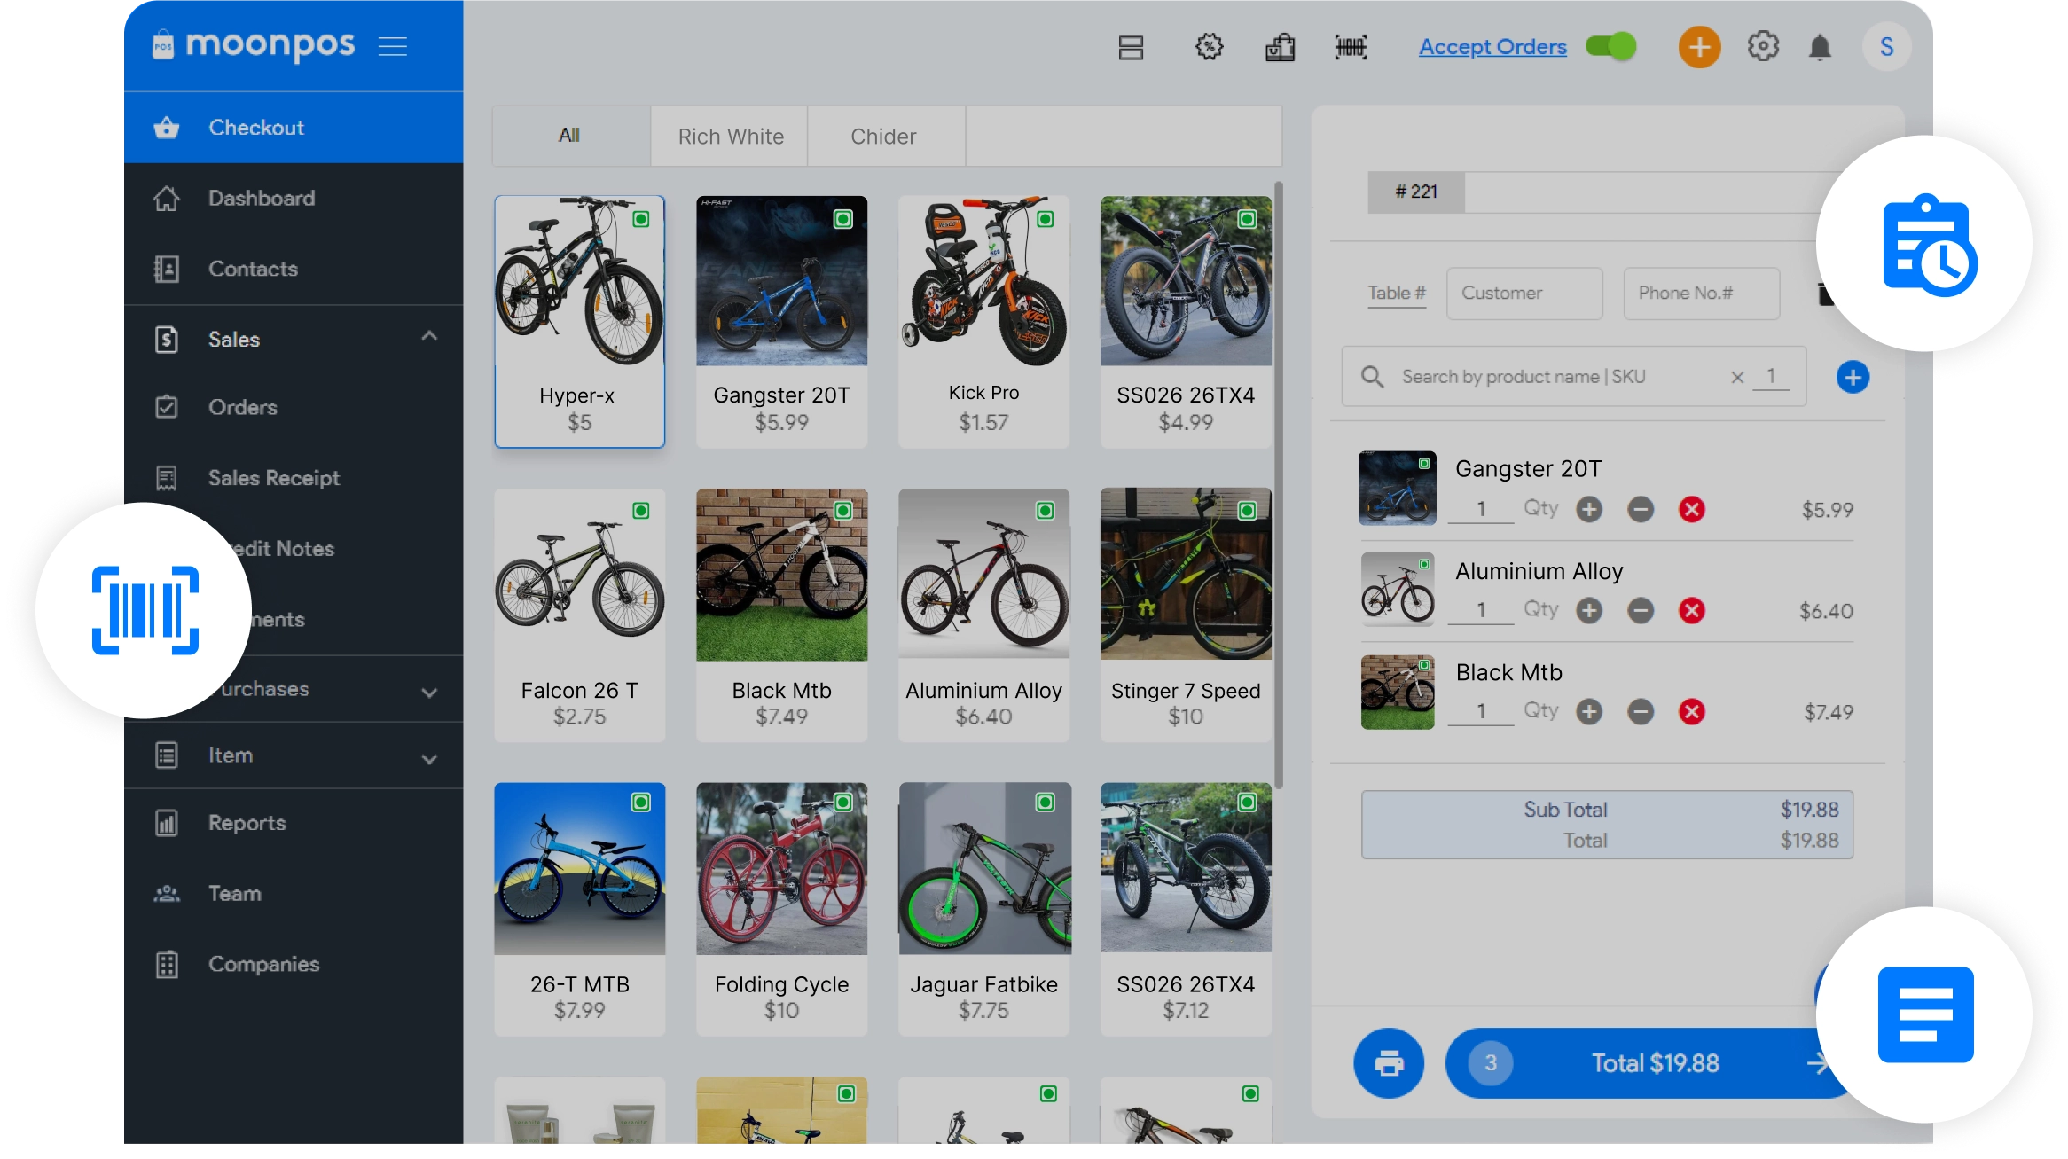2068x1159 pixels.
Task: Click the orange plus add button
Action: coord(1699,47)
